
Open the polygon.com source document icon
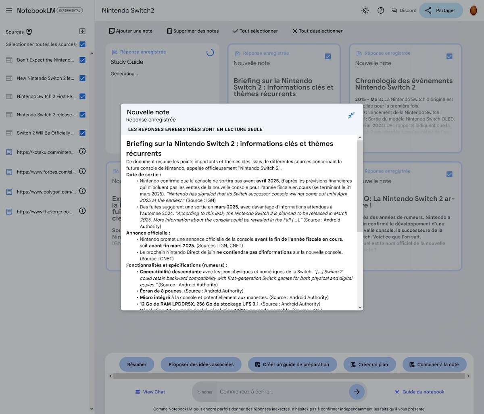(x=9, y=191)
